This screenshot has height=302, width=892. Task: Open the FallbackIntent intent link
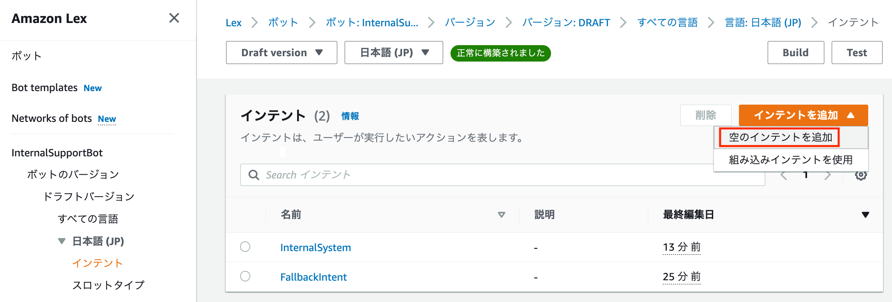tap(313, 277)
